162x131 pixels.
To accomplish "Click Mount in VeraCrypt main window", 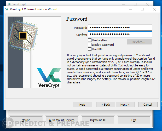I will click(26, 120).
